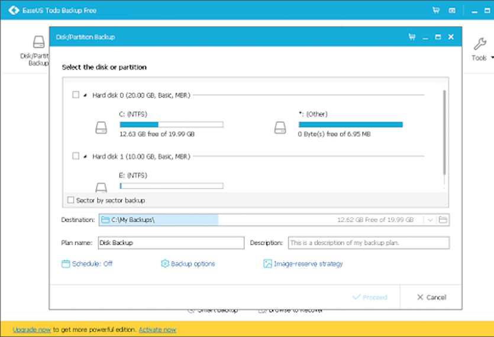The image size is (494, 337).
Task: Open Backup options
Action: 188,264
